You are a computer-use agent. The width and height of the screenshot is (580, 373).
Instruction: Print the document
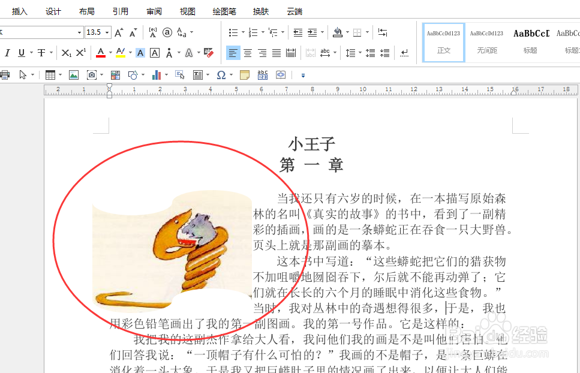click(x=4, y=75)
